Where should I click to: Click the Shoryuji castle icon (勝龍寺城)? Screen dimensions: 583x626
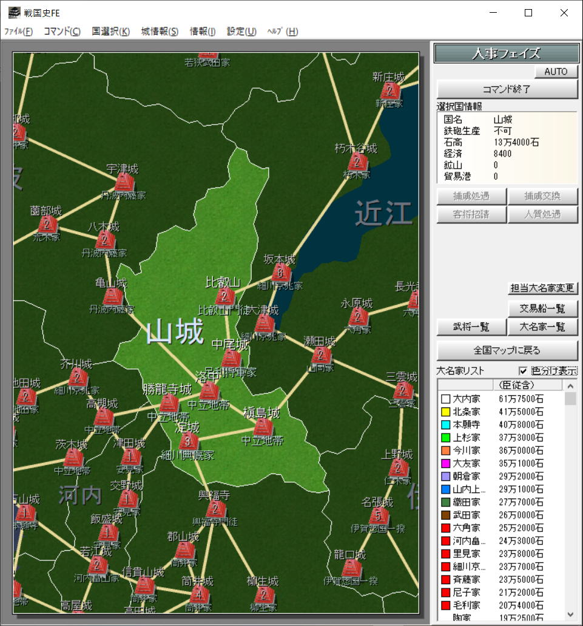point(169,403)
